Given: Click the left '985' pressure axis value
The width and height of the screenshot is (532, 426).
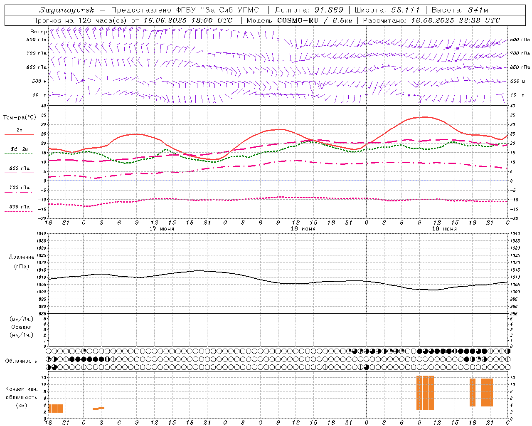Looking at the screenshot, I should 42,314.
